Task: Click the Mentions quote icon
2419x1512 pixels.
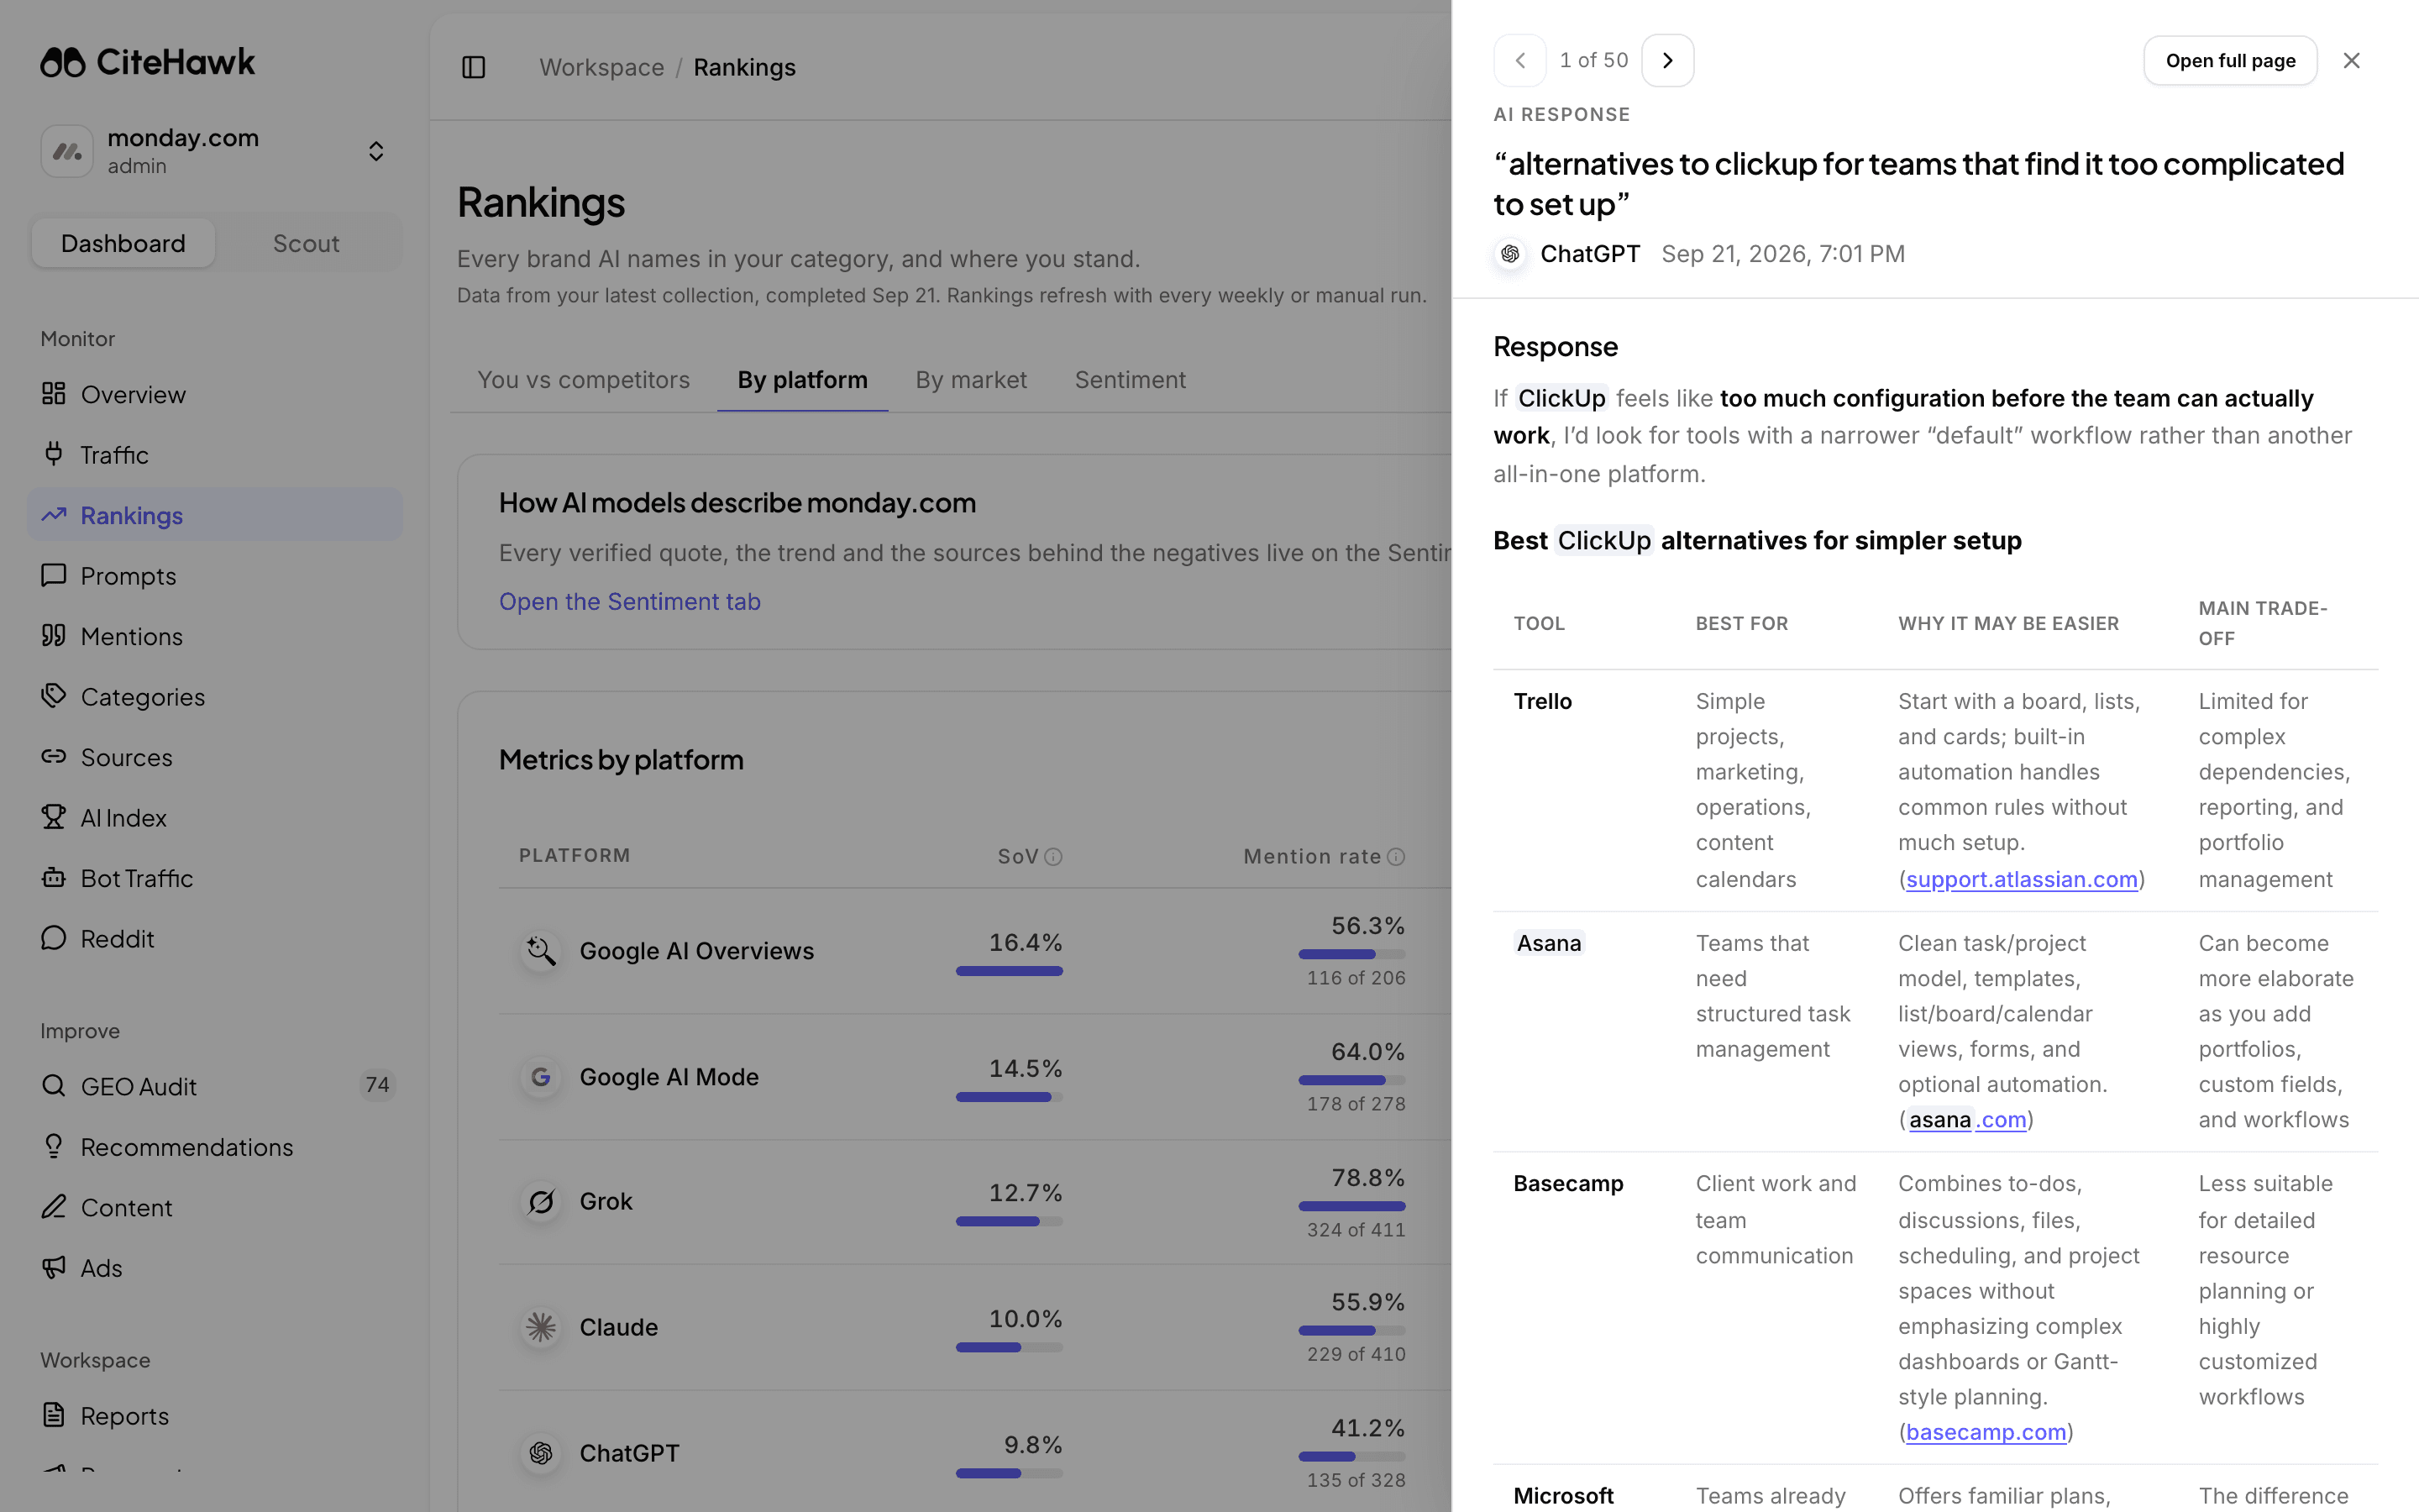Action: (54, 636)
